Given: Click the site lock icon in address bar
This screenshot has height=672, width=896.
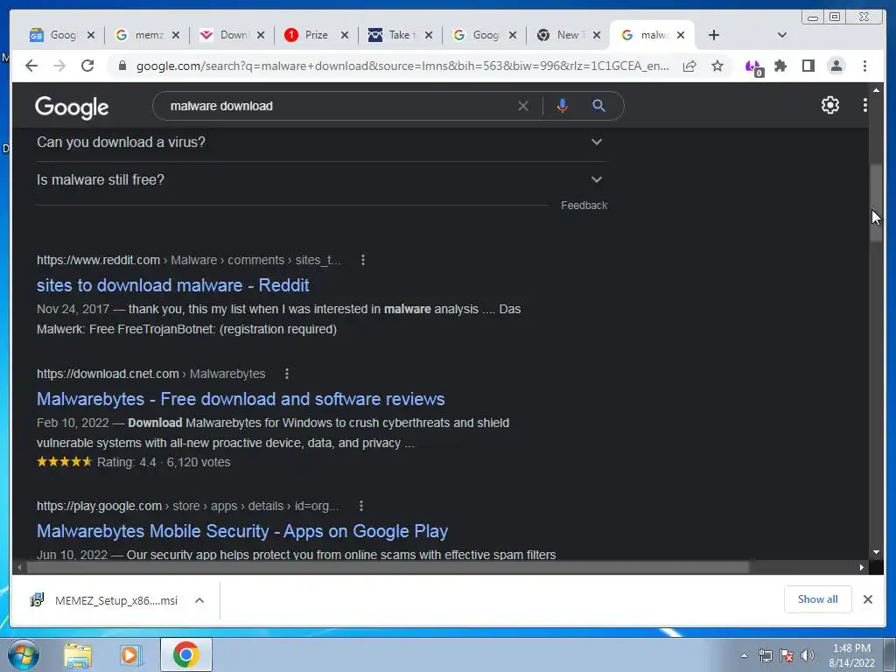Looking at the screenshot, I should tap(122, 66).
